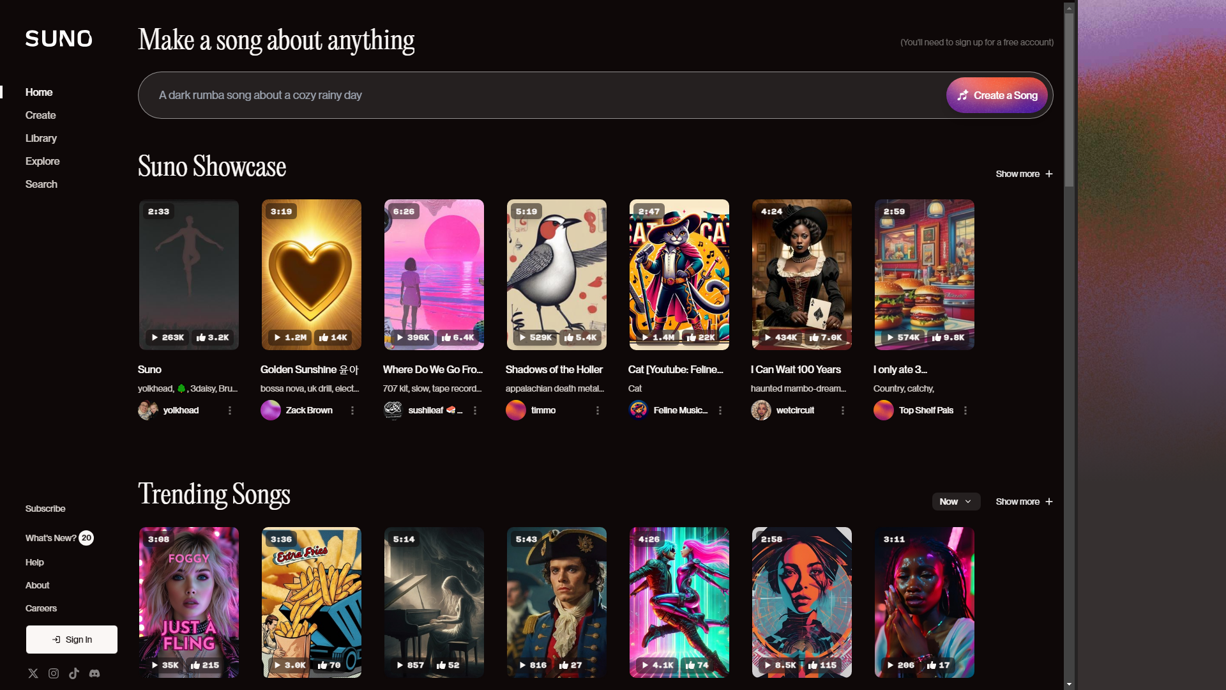Open Library in the sidebar
1226x690 pixels.
(x=41, y=138)
